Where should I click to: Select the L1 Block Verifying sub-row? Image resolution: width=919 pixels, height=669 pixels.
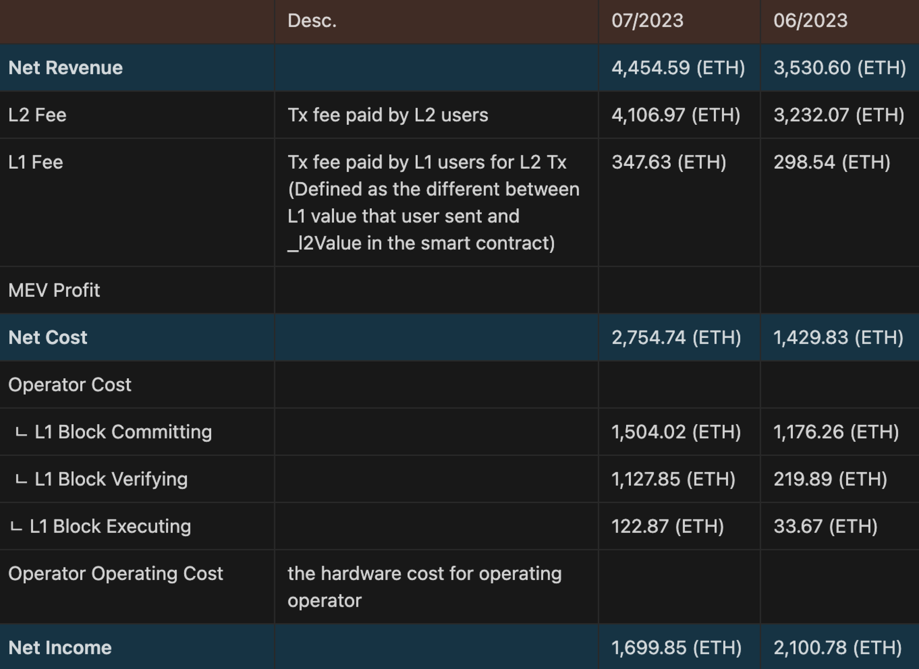coord(111,479)
